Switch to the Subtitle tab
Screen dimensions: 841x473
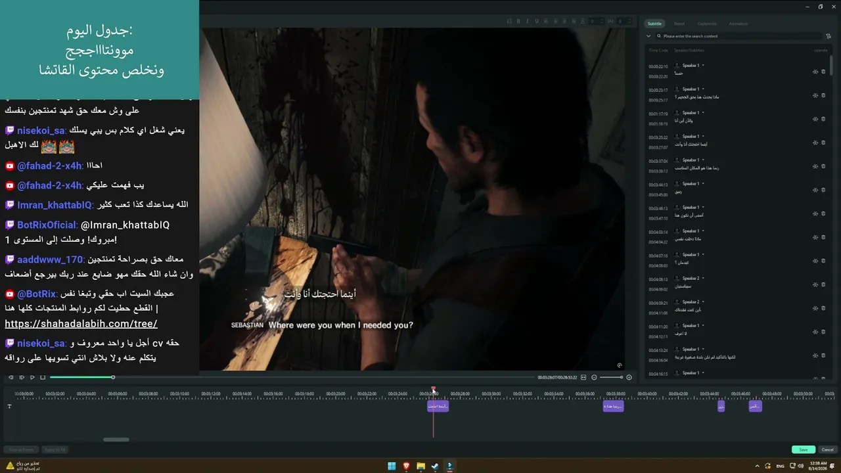point(654,24)
